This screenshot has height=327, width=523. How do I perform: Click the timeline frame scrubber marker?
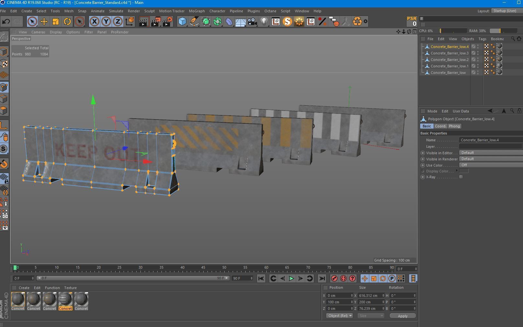click(x=15, y=268)
